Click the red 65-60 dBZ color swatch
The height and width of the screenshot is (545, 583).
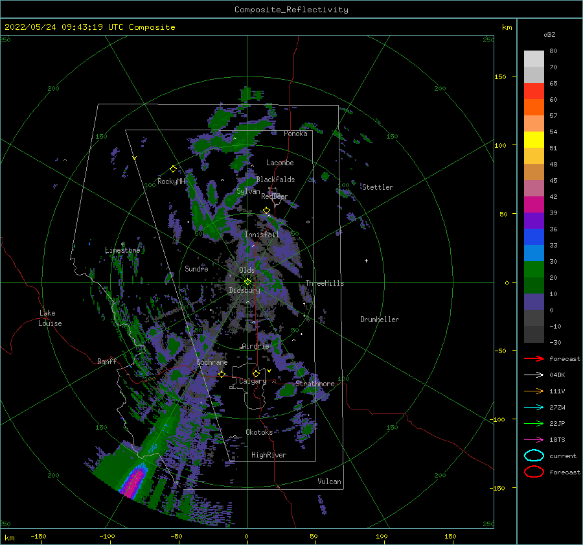tap(534, 91)
